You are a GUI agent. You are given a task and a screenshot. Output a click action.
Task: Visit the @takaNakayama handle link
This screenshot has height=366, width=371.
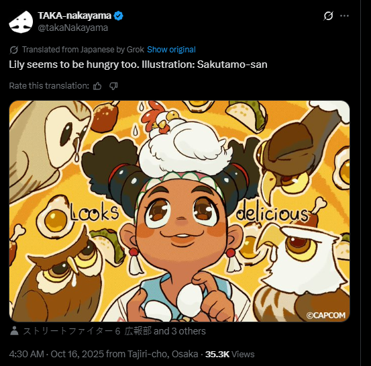point(73,28)
